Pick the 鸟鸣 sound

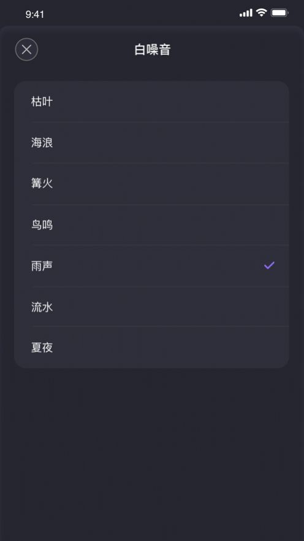[151, 225]
